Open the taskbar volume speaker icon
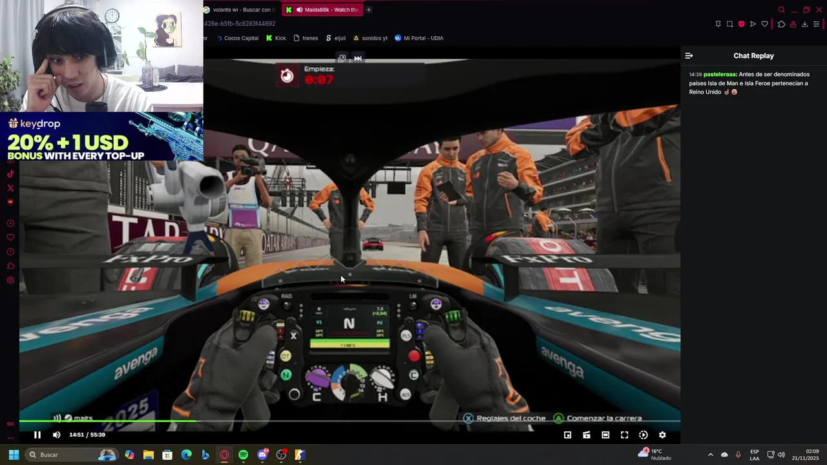 click(781, 455)
